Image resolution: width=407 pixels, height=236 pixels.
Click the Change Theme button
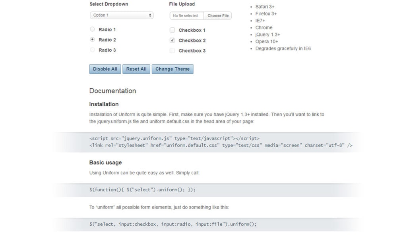(x=172, y=69)
